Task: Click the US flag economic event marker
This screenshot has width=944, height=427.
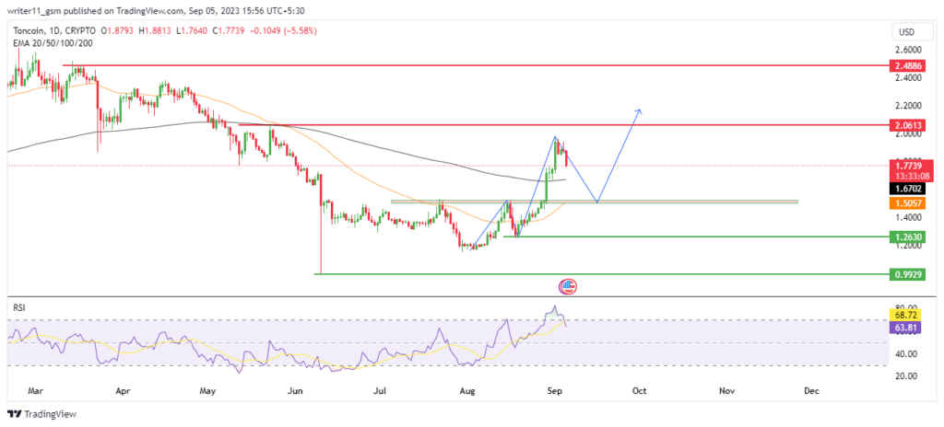Action: [x=568, y=286]
